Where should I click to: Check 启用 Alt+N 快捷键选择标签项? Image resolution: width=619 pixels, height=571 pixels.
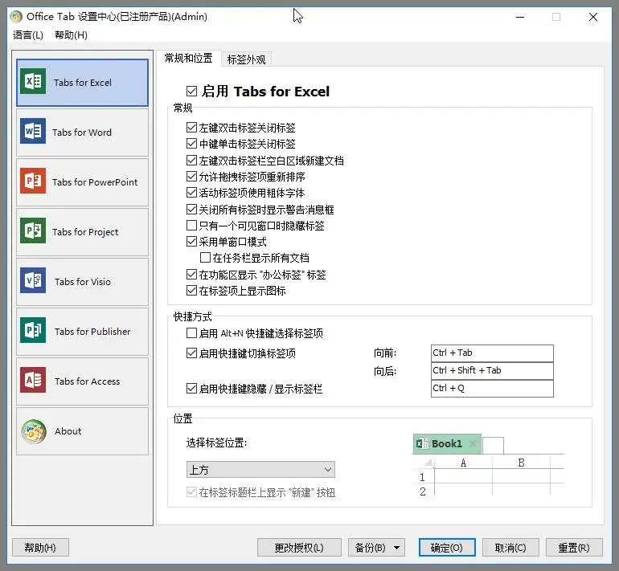click(191, 333)
